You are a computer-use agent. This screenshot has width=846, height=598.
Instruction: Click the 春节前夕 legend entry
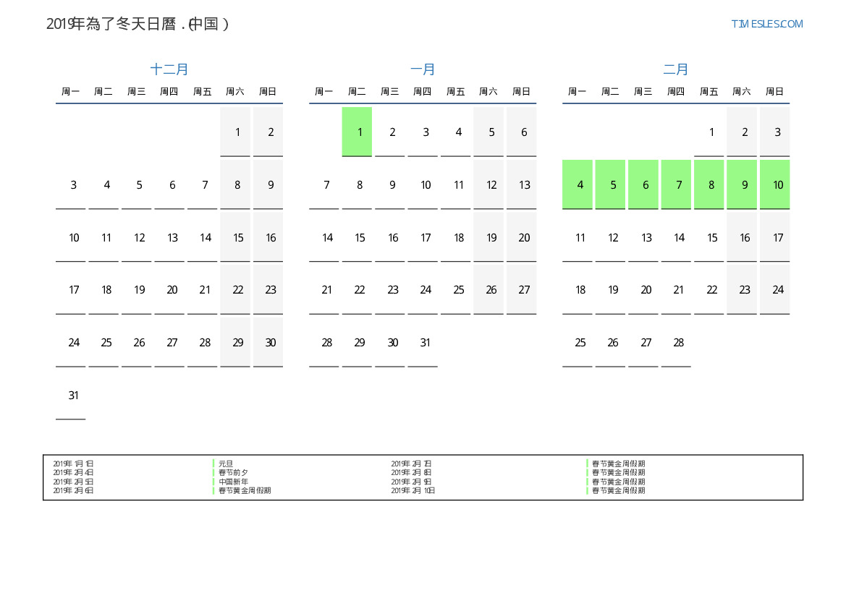pos(233,473)
